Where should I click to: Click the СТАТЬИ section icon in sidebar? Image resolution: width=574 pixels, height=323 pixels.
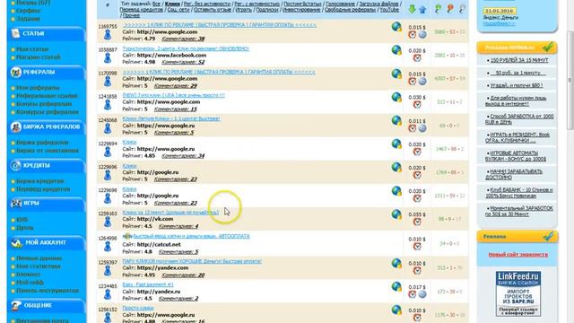click(x=15, y=33)
